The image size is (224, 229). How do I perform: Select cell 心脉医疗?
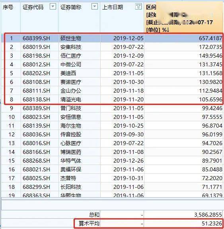(x=71, y=143)
